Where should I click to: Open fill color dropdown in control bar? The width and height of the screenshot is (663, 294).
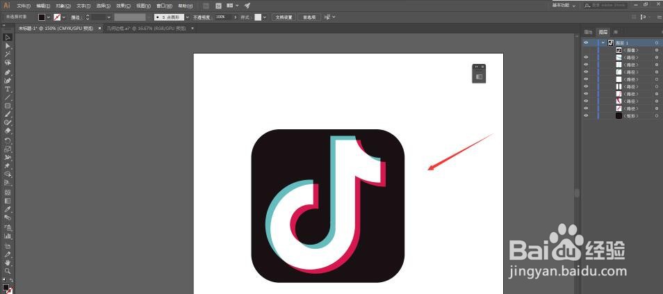pyautogui.click(x=49, y=17)
